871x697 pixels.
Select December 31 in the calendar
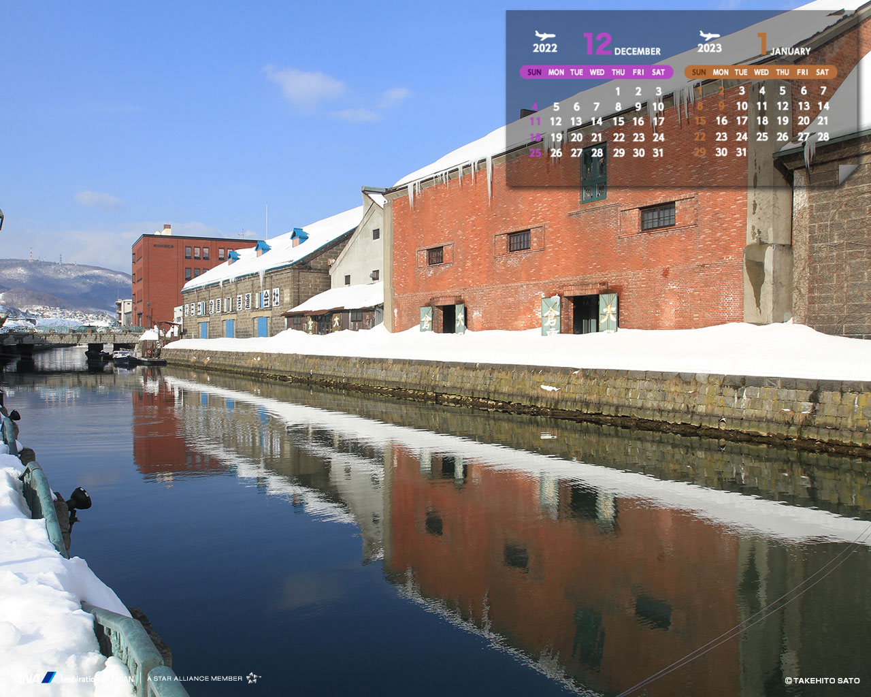(658, 152)
